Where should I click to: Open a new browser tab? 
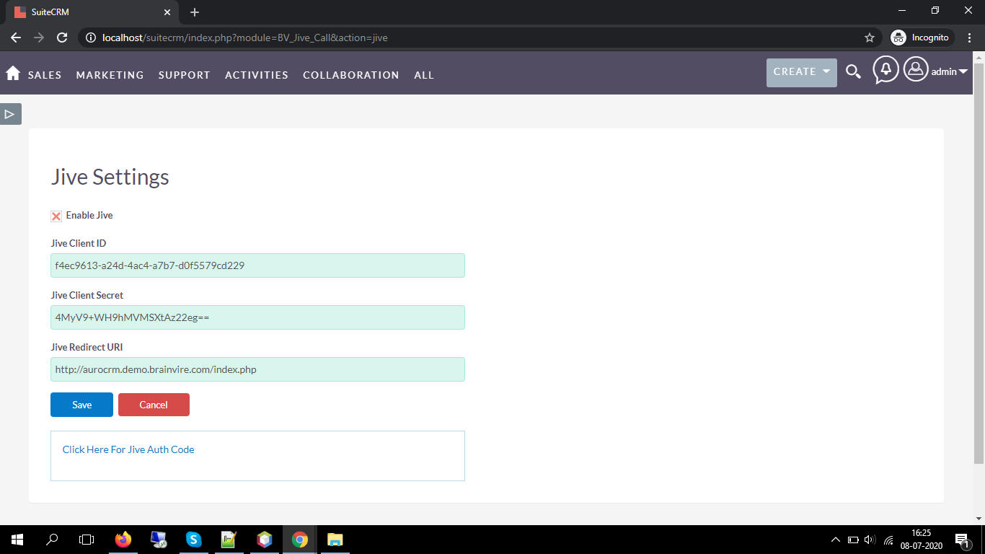(195, 12)
